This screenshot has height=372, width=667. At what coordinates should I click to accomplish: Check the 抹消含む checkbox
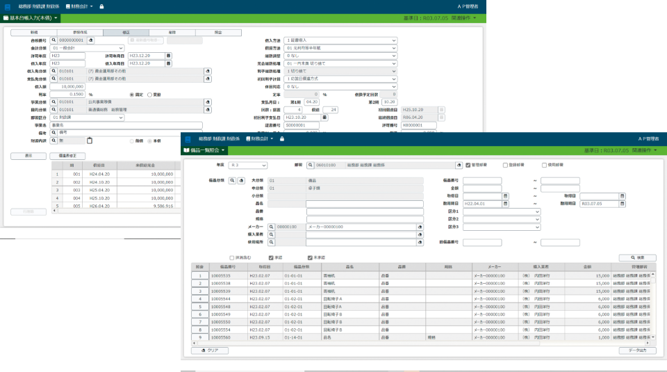232,258
